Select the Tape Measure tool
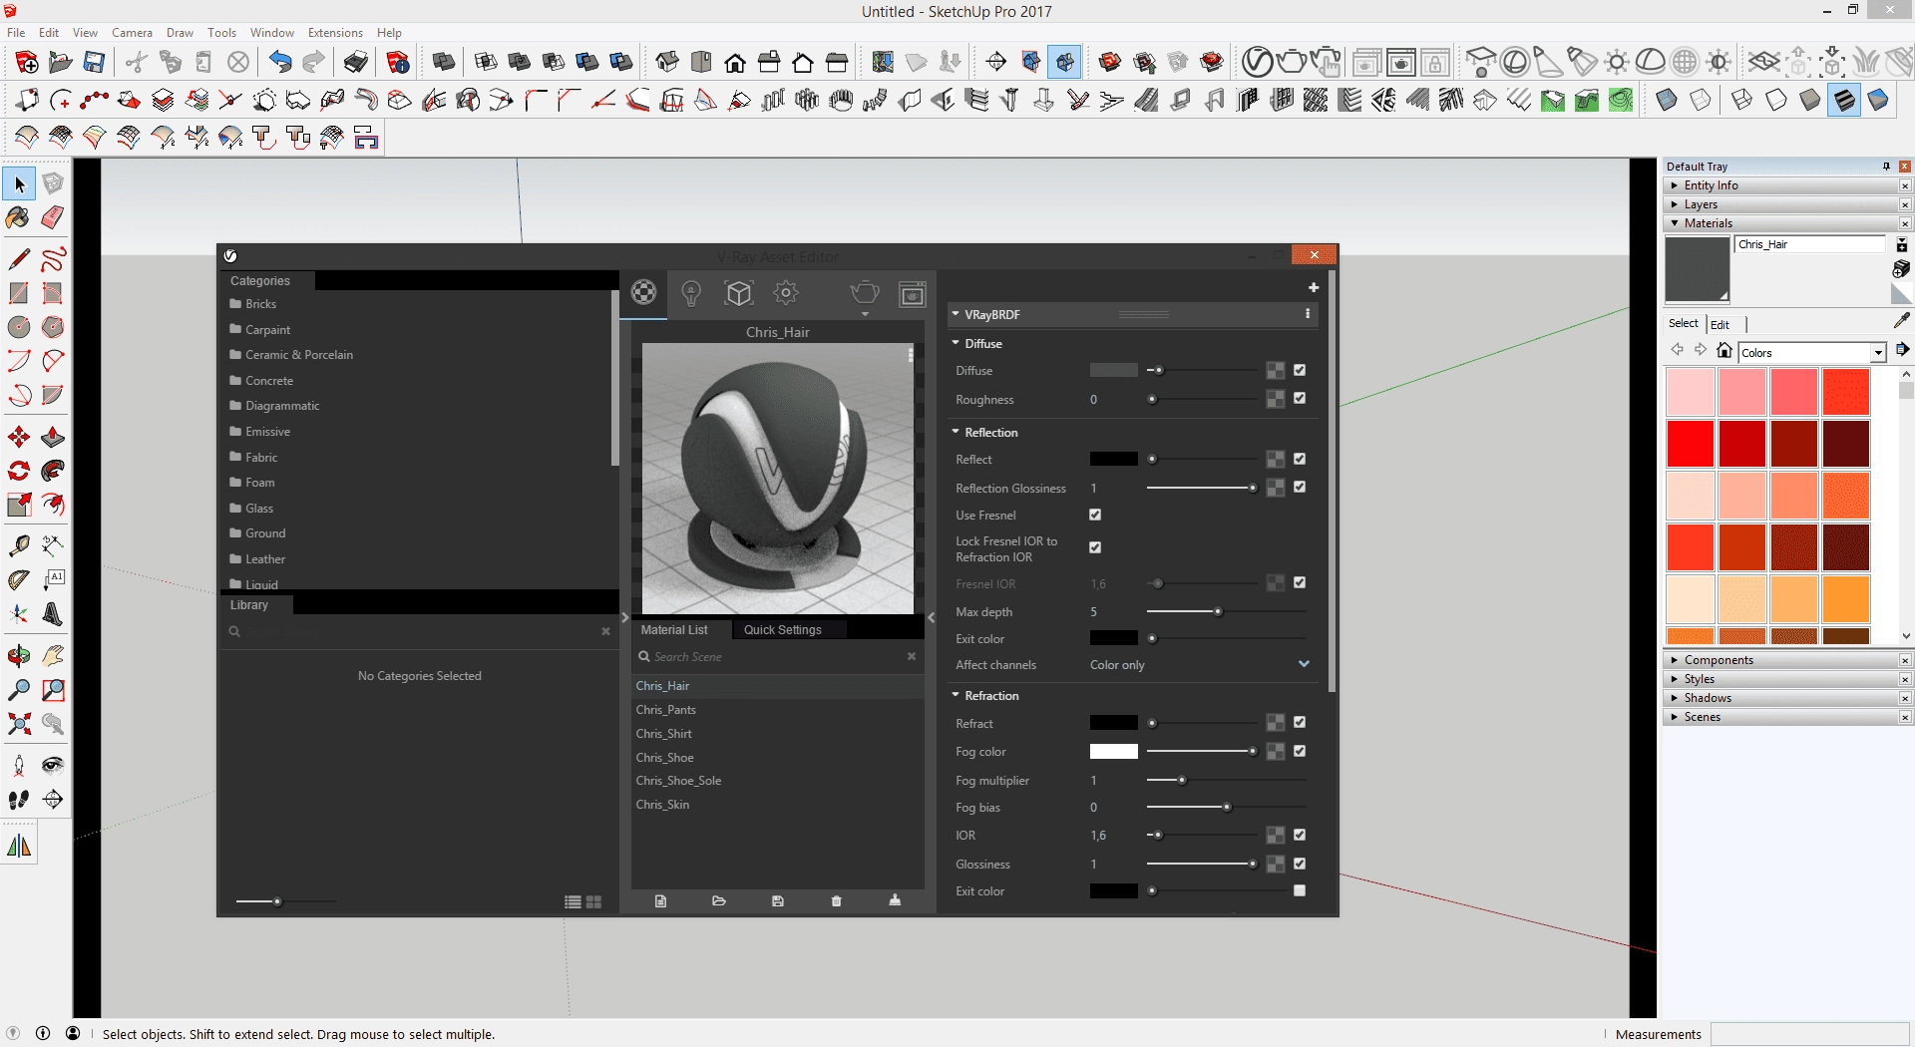This screenshot has width=1915, height=1047. [19, 545]
